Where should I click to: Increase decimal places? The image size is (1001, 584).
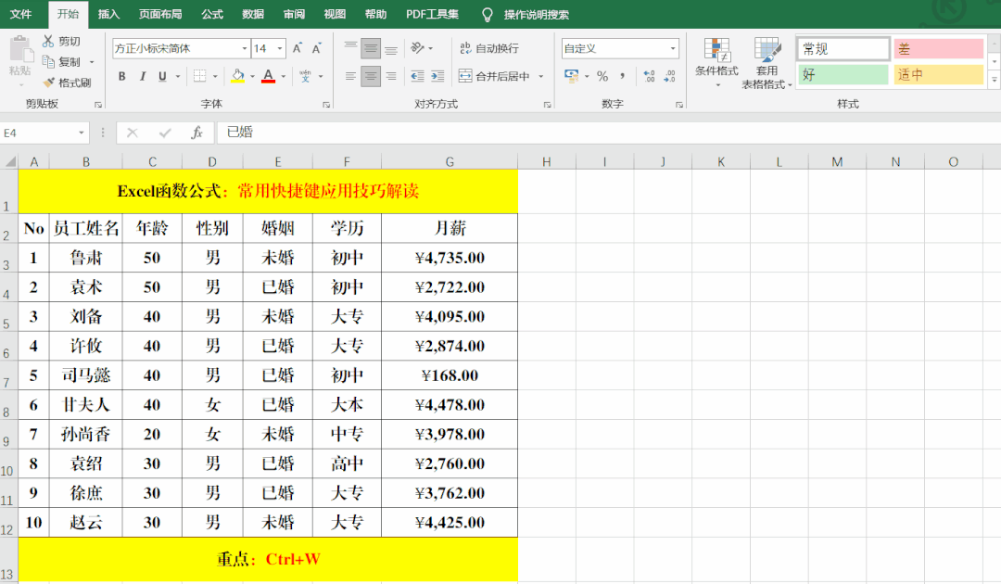tap(649, 76)
